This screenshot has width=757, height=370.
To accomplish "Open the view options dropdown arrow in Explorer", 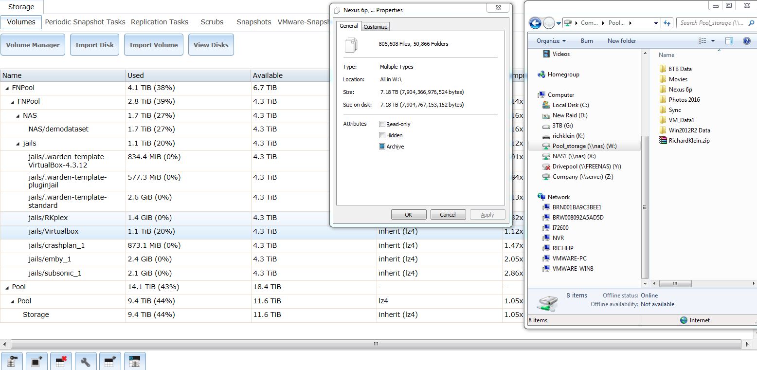I will (713, 41).
